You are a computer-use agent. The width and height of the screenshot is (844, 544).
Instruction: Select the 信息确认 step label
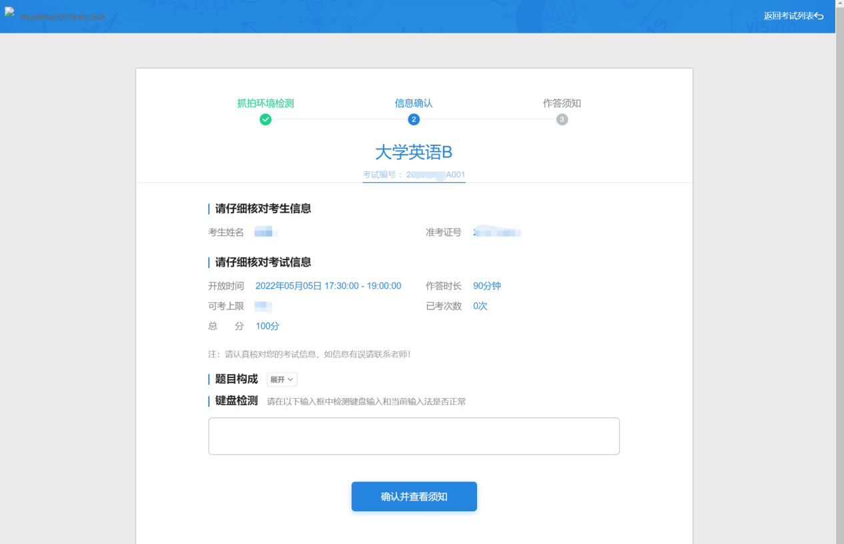coord(414,103)
